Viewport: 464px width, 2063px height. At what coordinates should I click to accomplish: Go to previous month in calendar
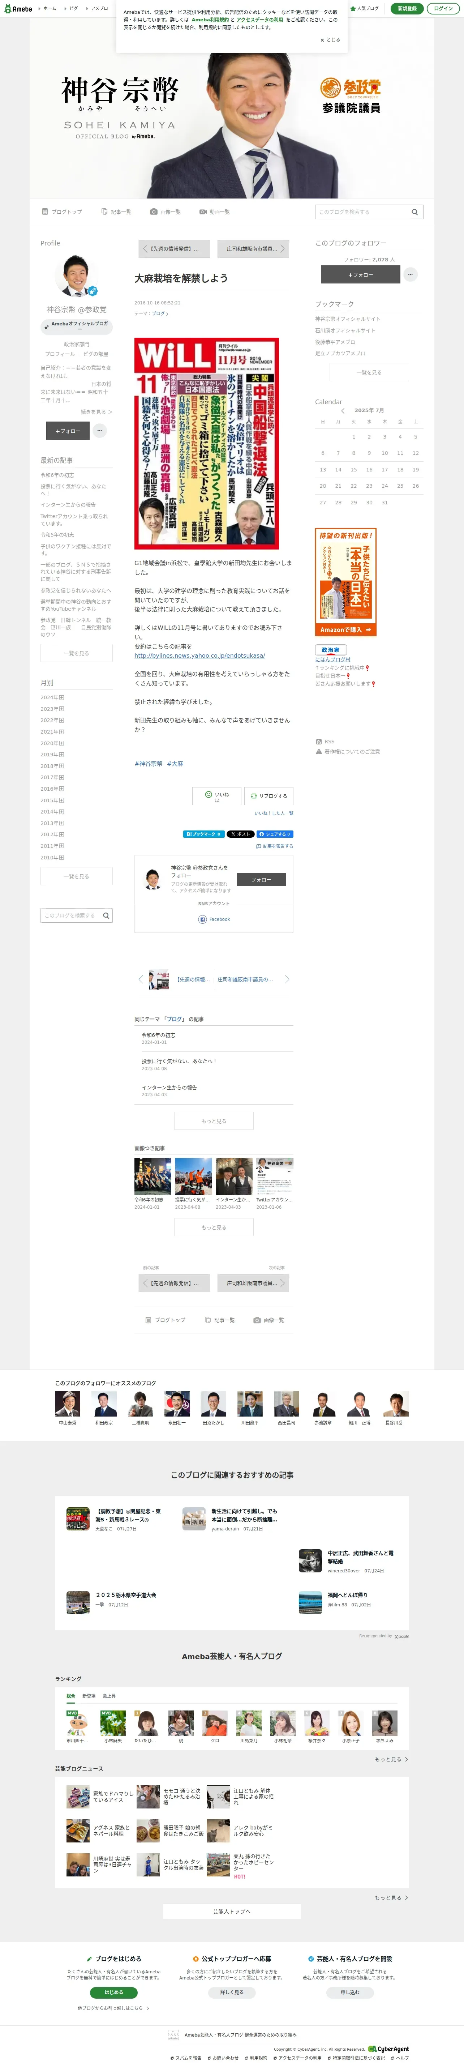(343, 411)
